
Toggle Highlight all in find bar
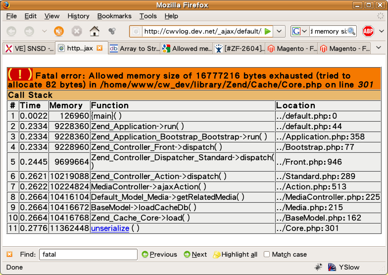pyautogui.click(x=235, y=254)
